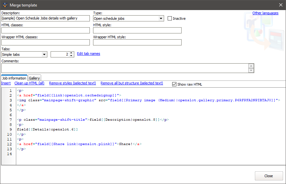Expand the Tabs style dropdown
The image size is (286, 184).
point(44,55)
